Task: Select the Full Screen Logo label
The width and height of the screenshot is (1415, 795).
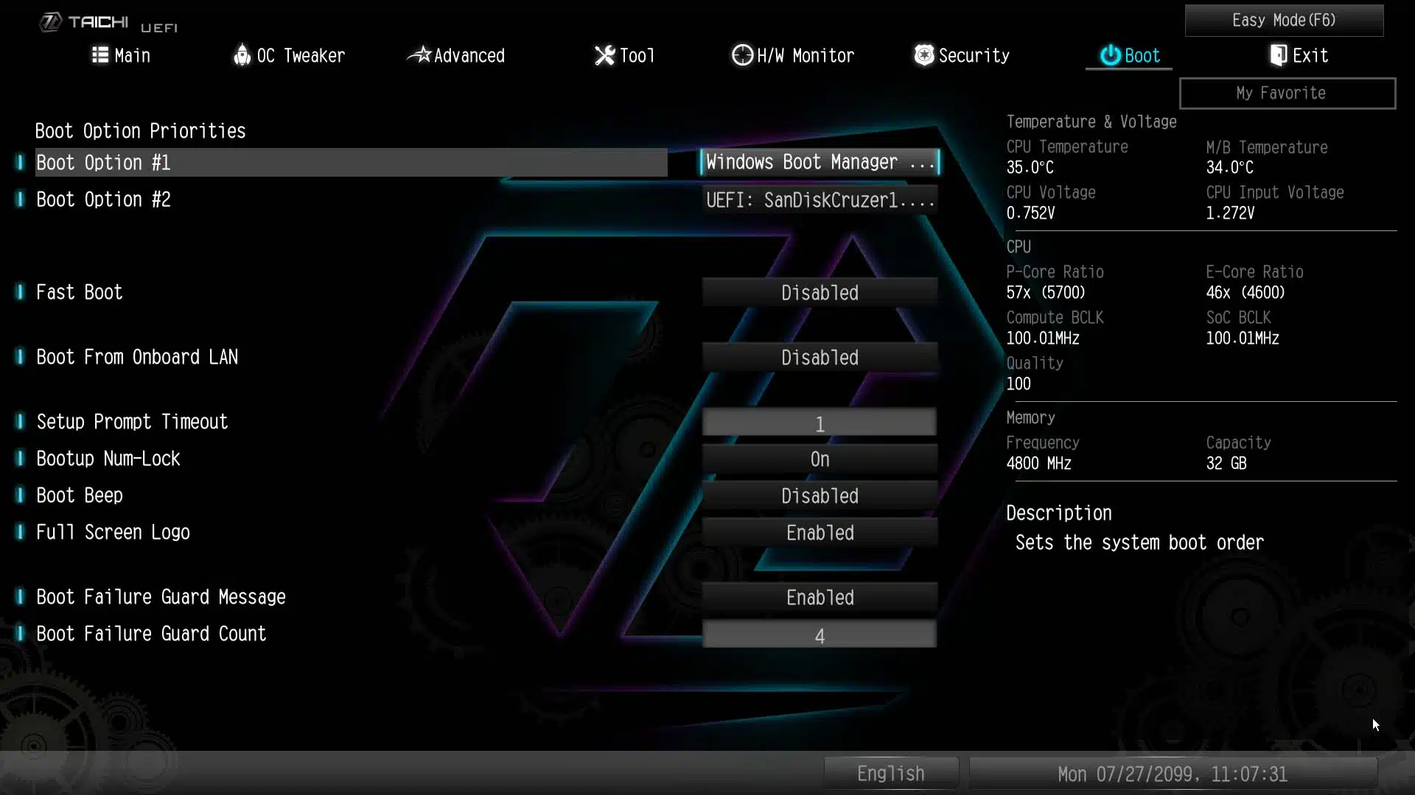Action: (113, 532)
